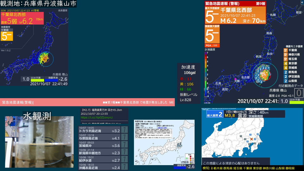This screenshot has height=171, width=304.
Task: Click the intensity 4 icon next to 東京都
Action: pyautogui.click(x=286, y=63)
